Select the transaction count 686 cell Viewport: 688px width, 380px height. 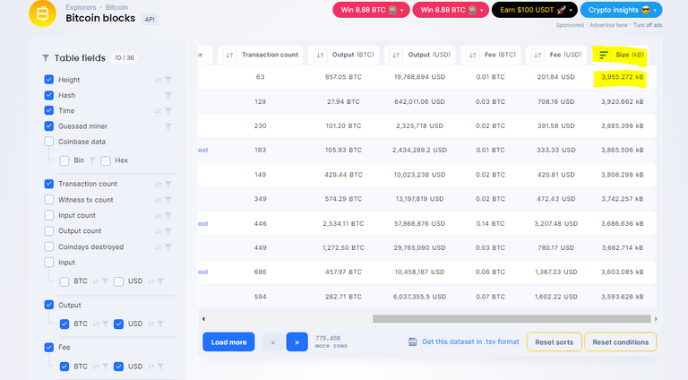coord(260,272)
